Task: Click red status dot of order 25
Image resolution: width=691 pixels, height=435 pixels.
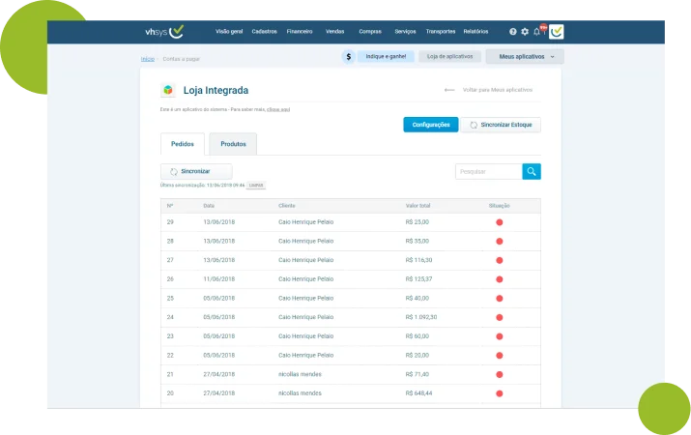Action: (x=500, y=299)
